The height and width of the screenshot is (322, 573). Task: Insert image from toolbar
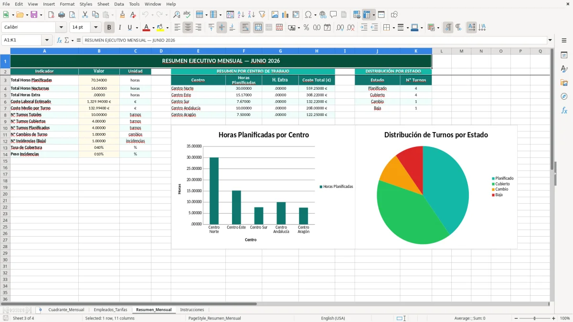tap(275, 15)
